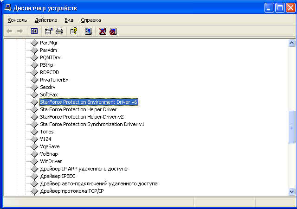
Task: Click the diamond icon beside WinDriver
Action: click(x=34, y=161)
